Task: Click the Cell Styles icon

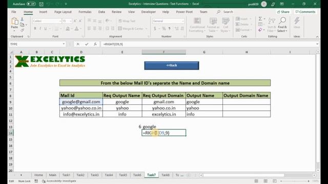Action: [x=225, y=21]
